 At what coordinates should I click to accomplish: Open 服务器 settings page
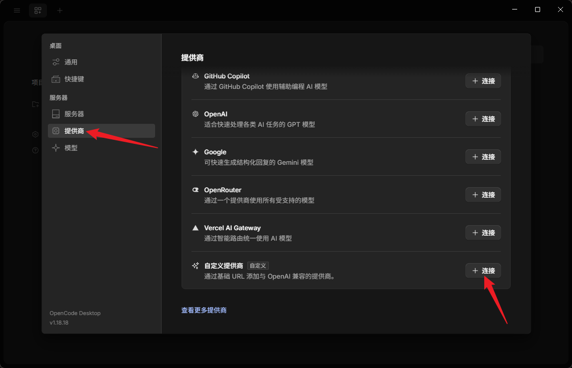click(101, 114)
